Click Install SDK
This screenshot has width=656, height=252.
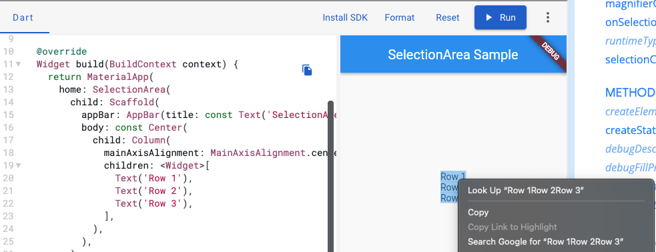[x=345, y=17]
